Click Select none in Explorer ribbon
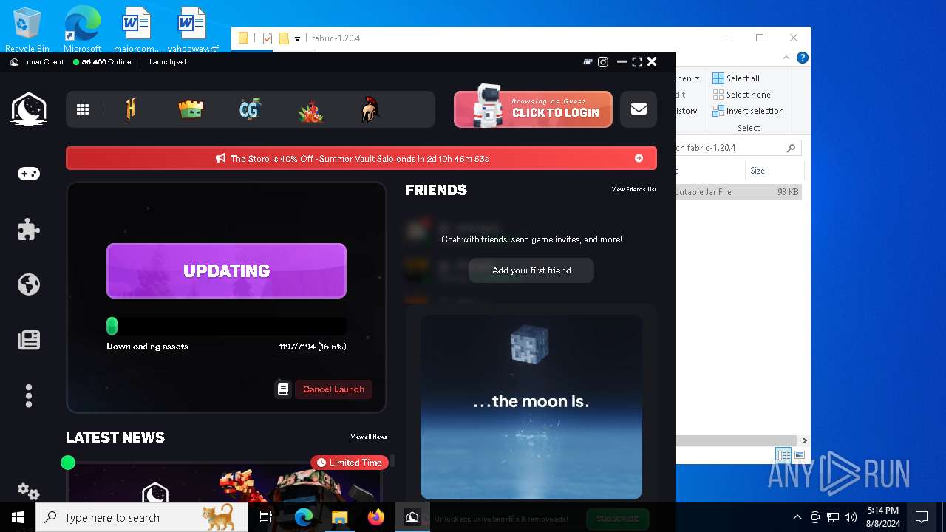This screenshot has height=532, width=946. [x=741, y=95]
